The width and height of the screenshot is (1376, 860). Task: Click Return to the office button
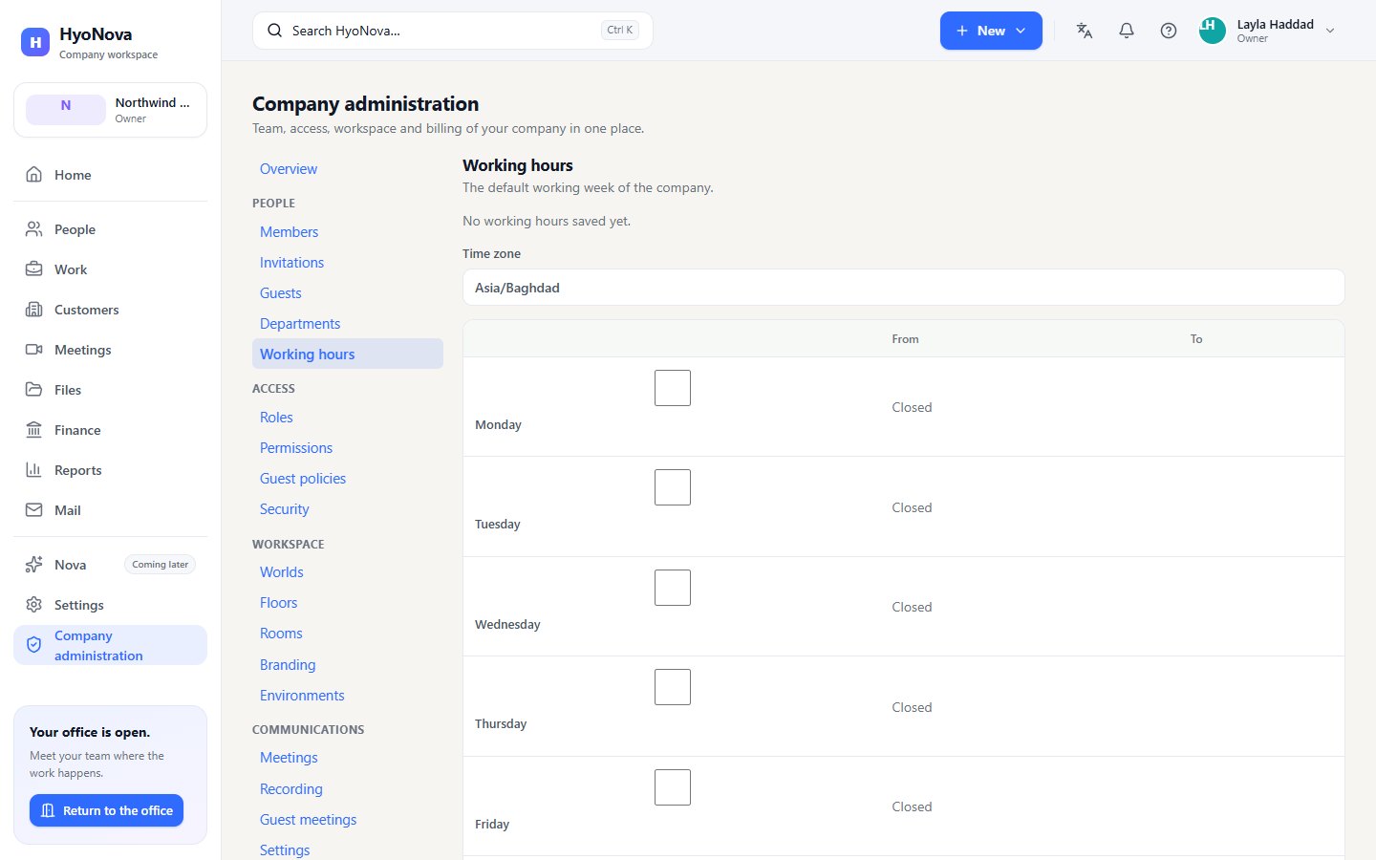click(x=106, y=810)
